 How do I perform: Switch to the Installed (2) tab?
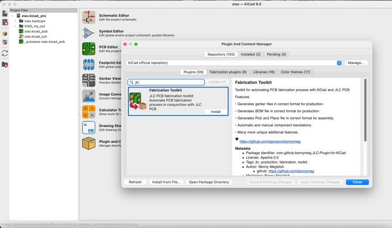click(x=250, y=54)
